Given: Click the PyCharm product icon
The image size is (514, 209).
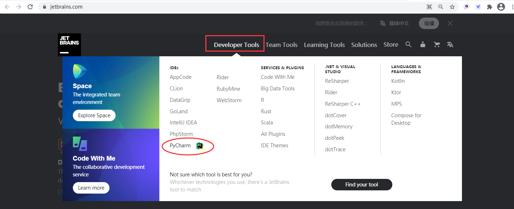Looking at the screenshot, I should click(200, 146).
